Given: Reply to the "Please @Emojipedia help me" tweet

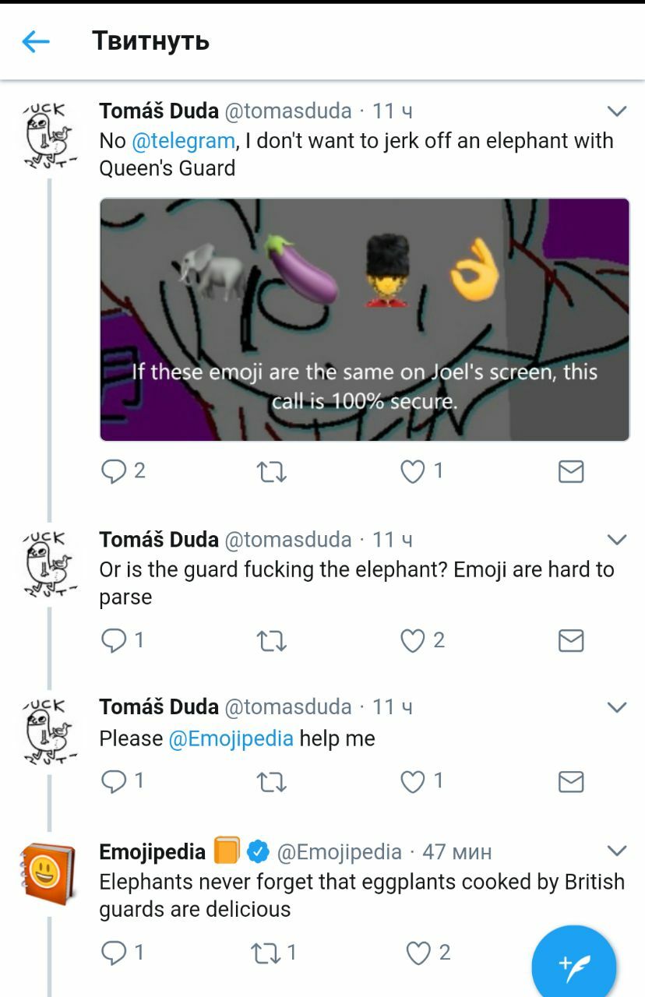Looking at the screenshot, I should coord(115,781).
